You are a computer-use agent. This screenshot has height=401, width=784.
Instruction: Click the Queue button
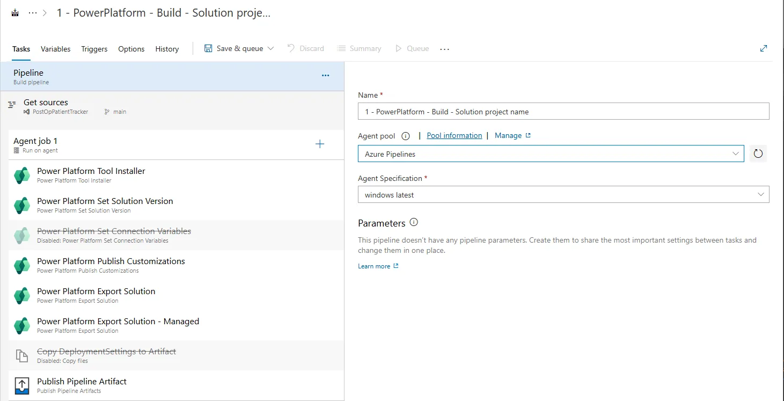click(x=412, y=48)
